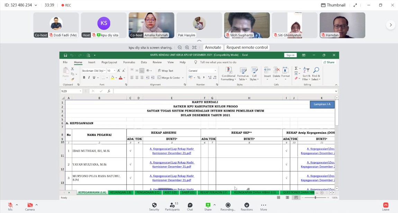
Task: Open the Security shield icon
Action: [x=154, y=205]
